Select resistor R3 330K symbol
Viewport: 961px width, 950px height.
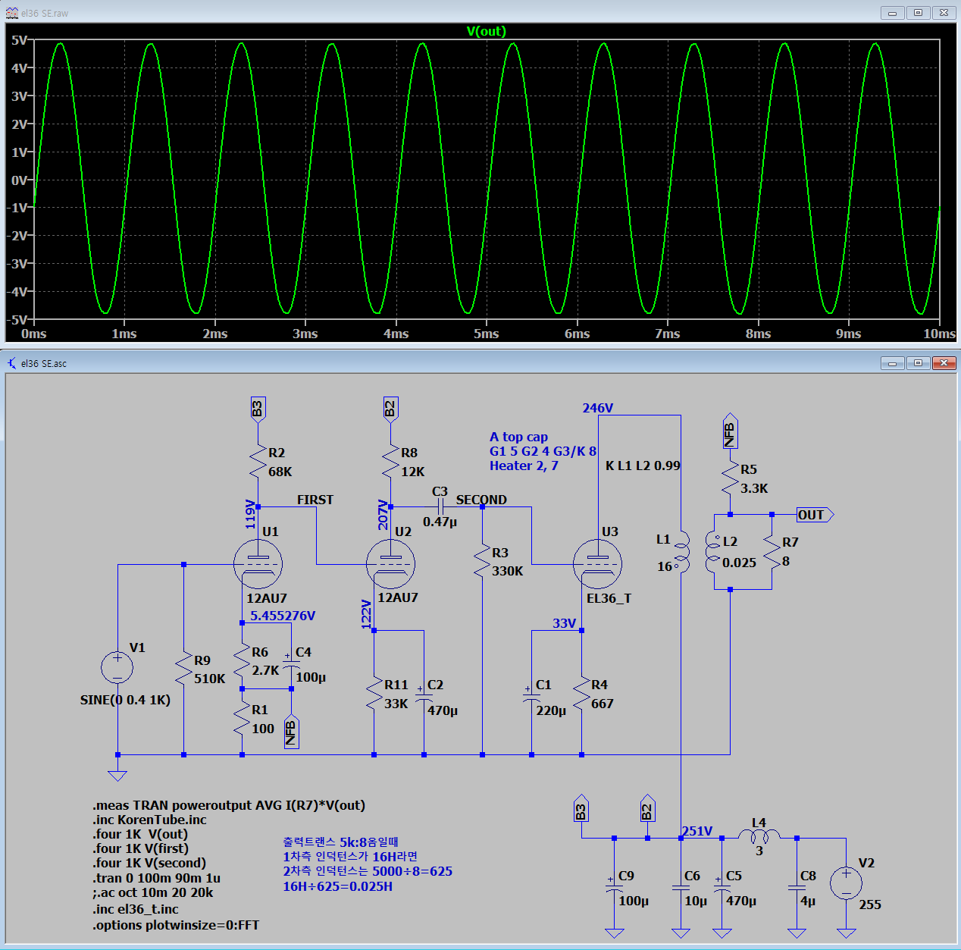click(482, 562)
